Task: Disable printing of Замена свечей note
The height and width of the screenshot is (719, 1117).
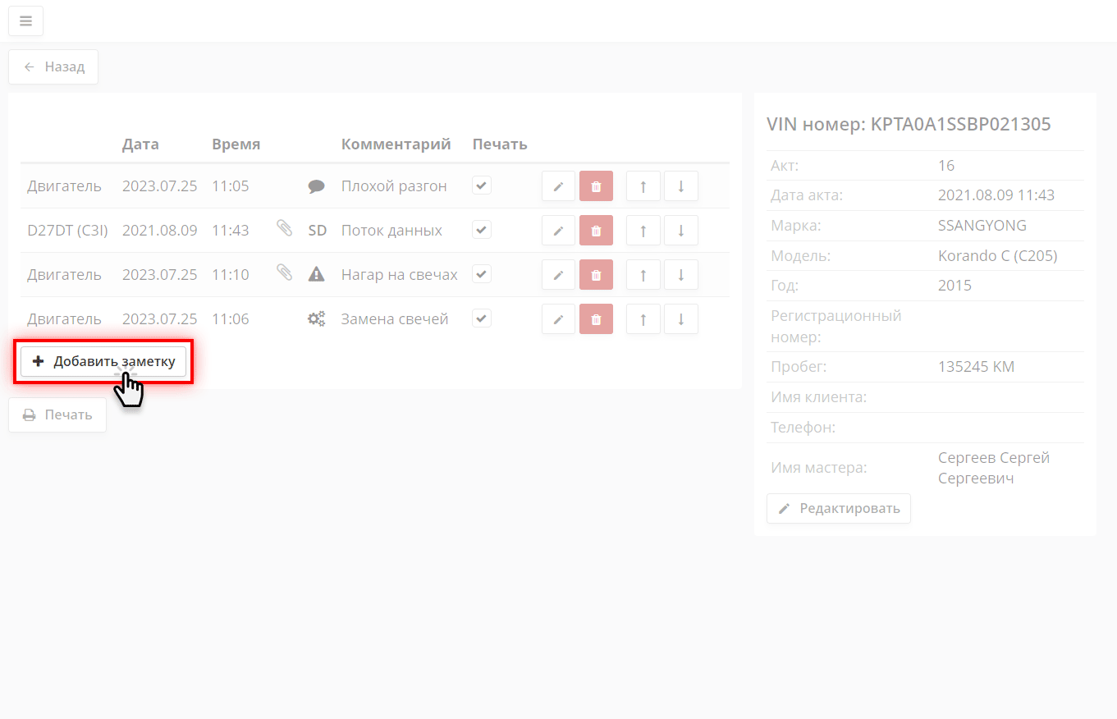Action: click(482, 318)
